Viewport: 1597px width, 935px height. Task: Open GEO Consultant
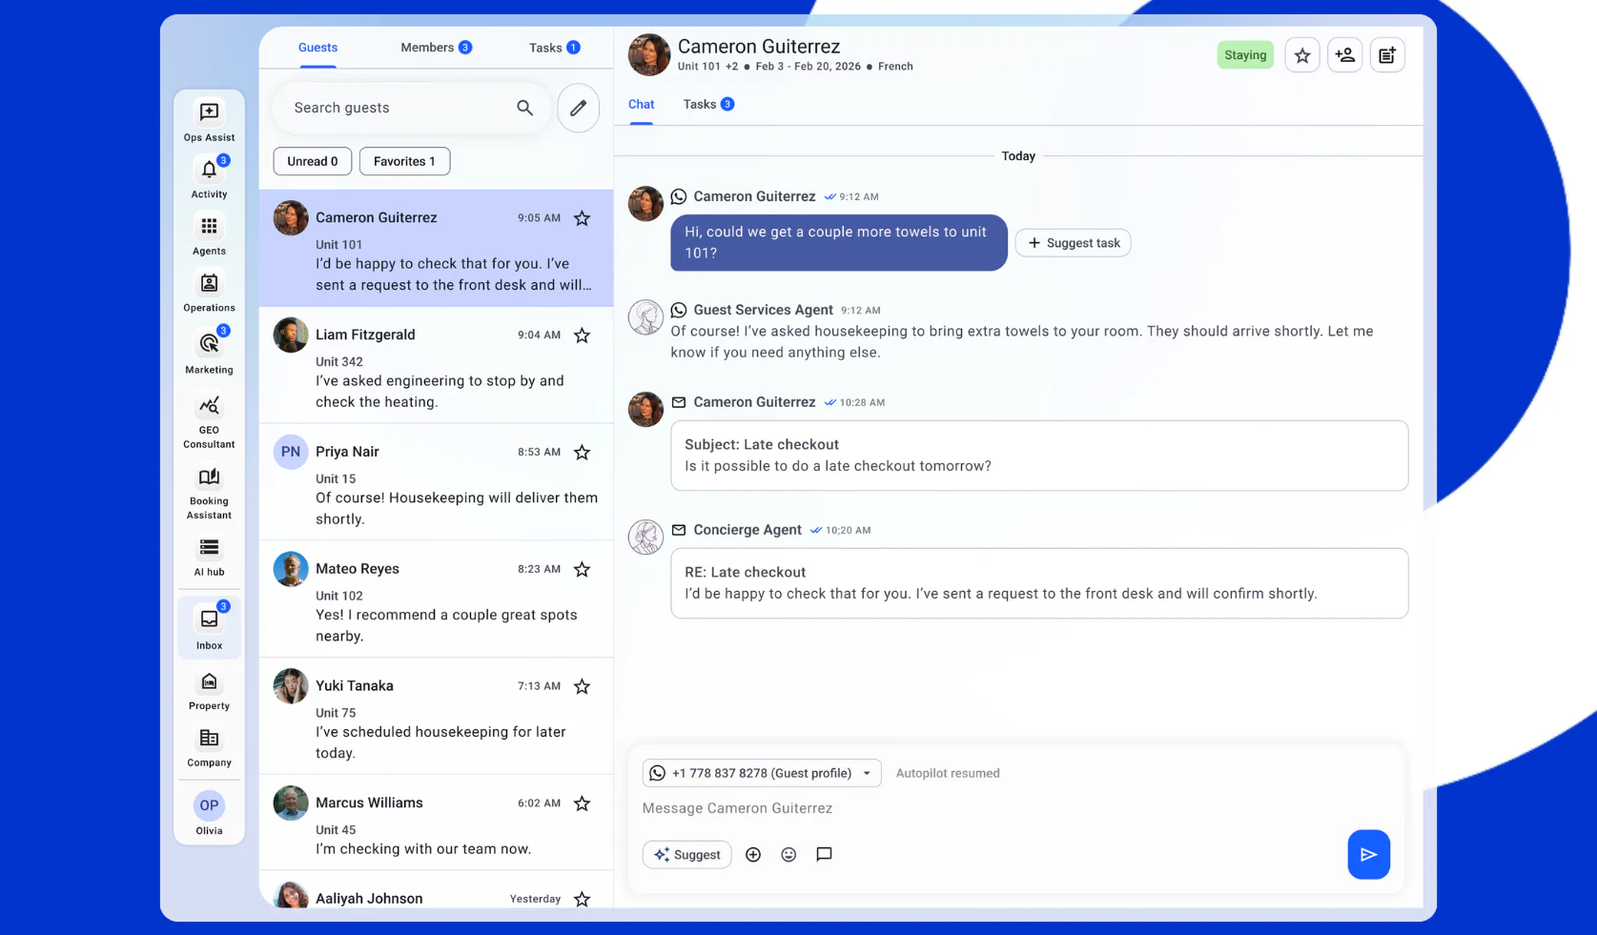pos(209,421)
